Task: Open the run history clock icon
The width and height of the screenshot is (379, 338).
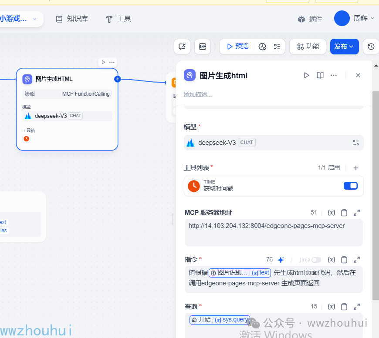Action: (262, 47)
